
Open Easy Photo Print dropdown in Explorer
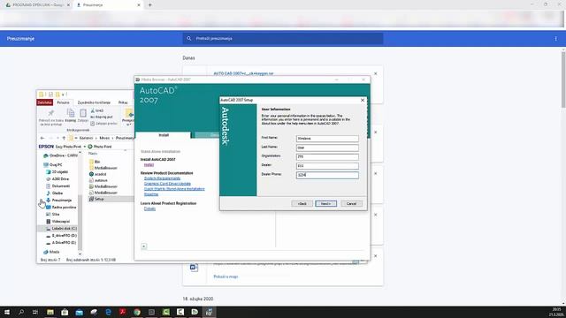(85, 147)
